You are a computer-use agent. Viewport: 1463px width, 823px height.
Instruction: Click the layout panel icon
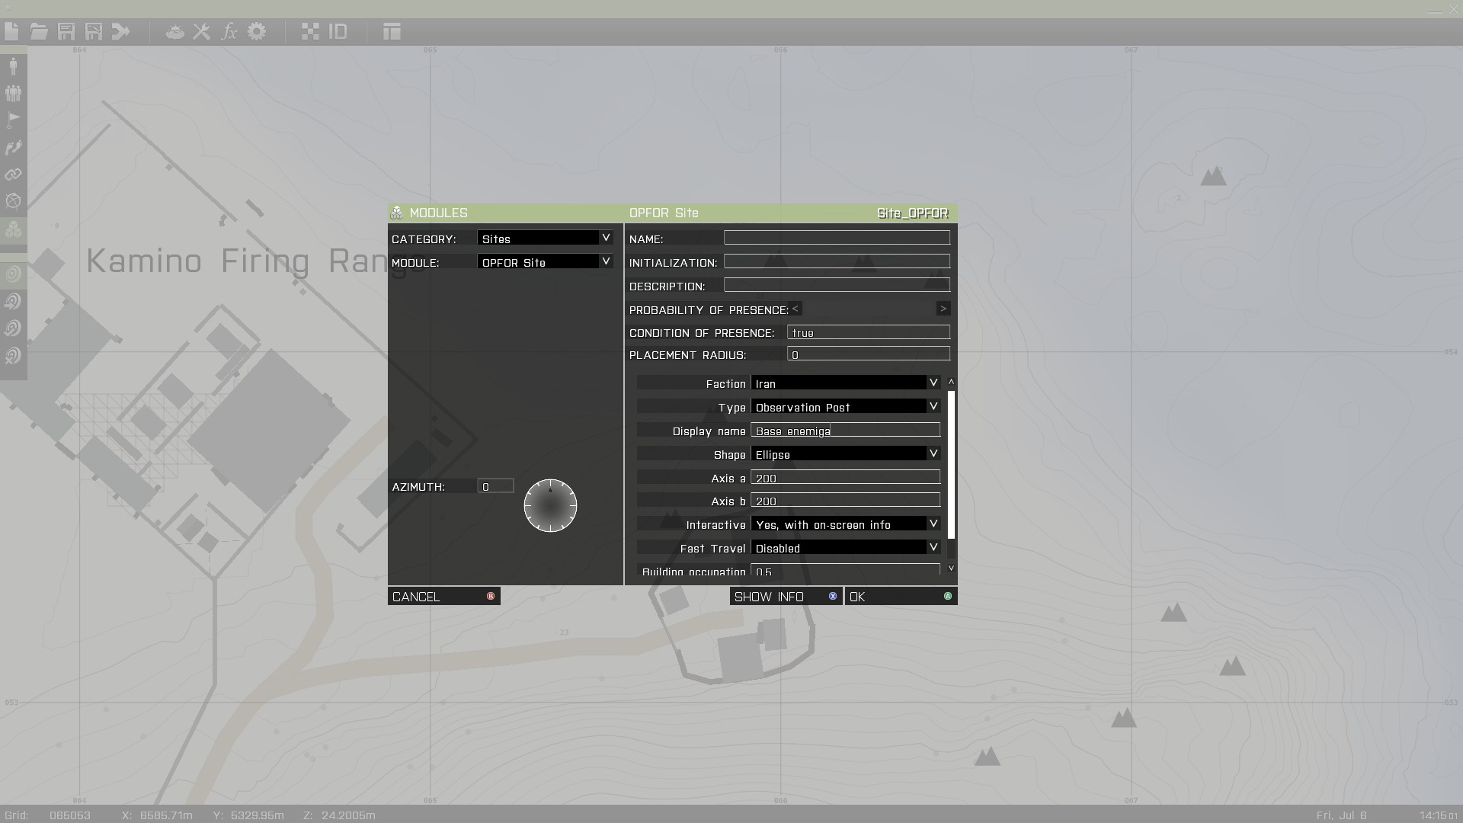[392, 31]
